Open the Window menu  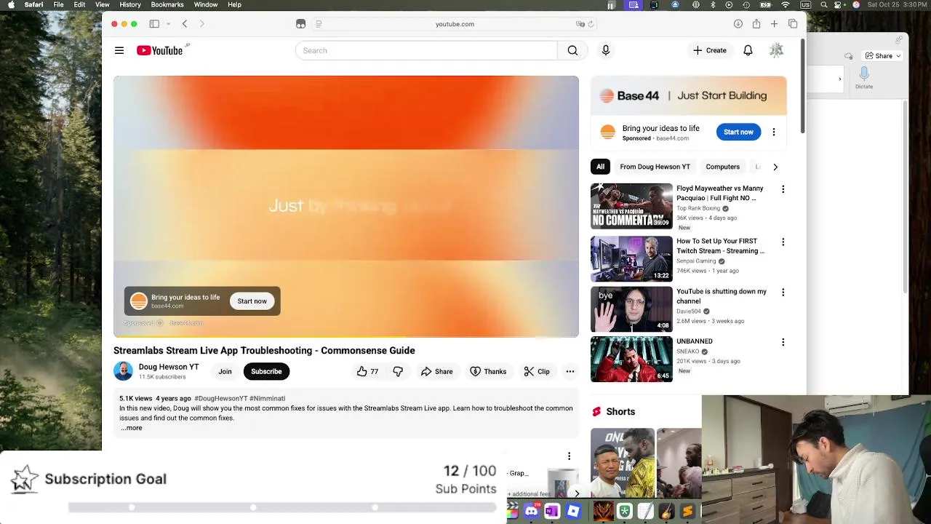pyautogui.click(x=206, y=4)
